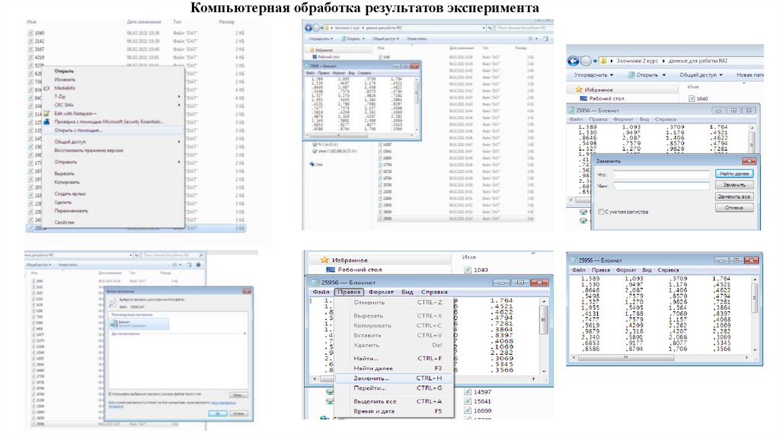
Task: Expand the "Упорядочить" dropdown in the top-right Explorer
Action: 594,75
